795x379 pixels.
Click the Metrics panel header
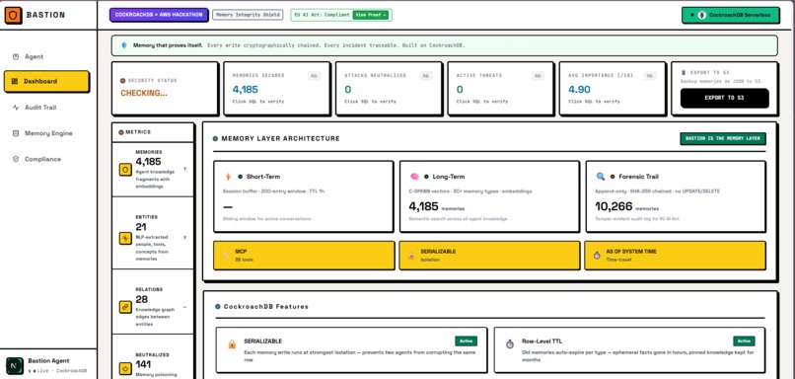(x=153, y=132)
